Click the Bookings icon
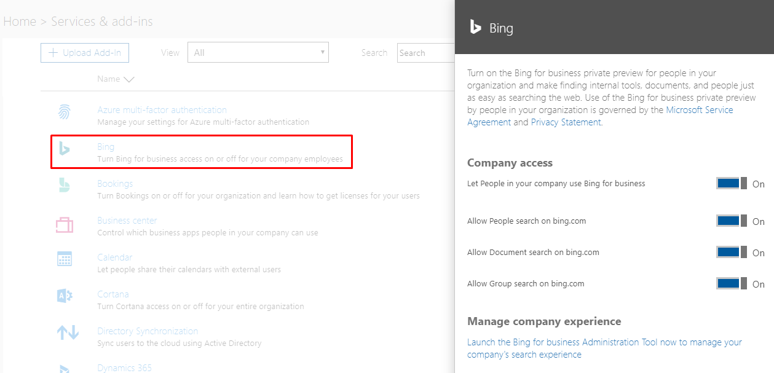Image resolution: width=774 pixels, height=373 pixels. pyautogui.click(x=64, y=185)
